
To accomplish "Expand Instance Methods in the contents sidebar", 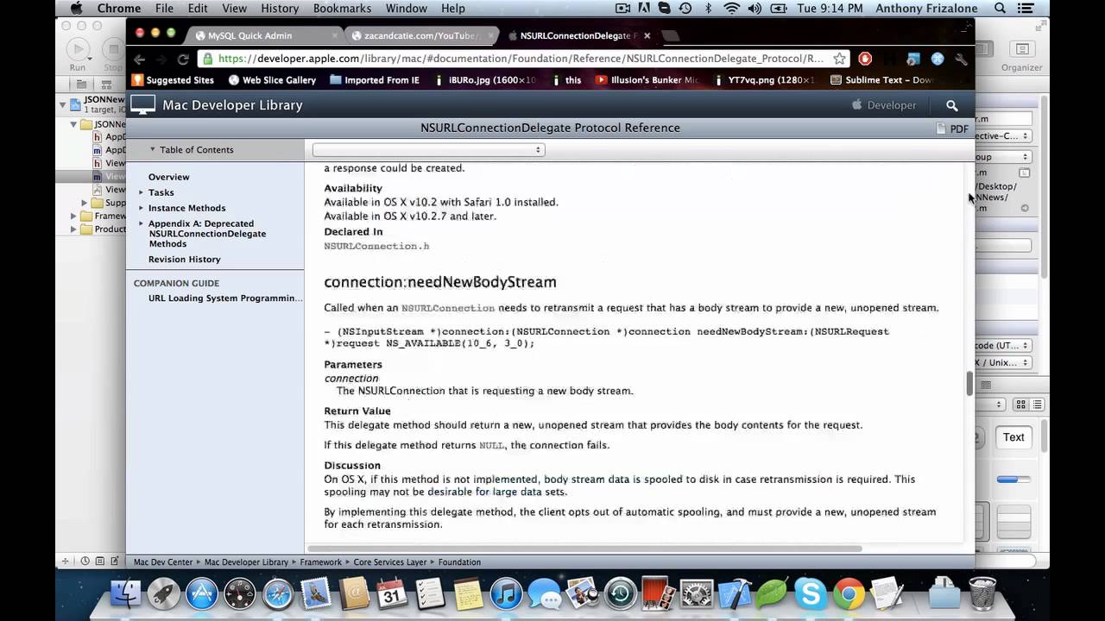I will point(141,208).
